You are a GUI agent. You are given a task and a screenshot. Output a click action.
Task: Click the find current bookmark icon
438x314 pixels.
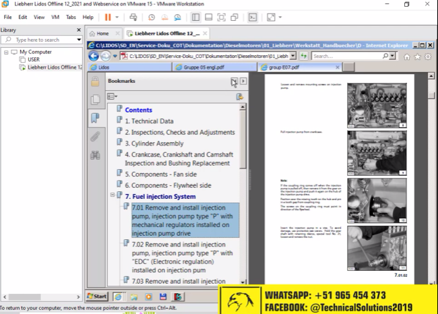point(239,96)
